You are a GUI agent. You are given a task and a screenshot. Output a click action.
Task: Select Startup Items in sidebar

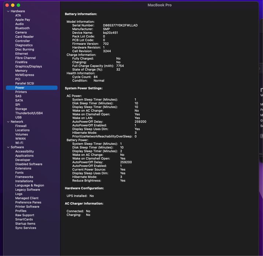coord(25,224)
